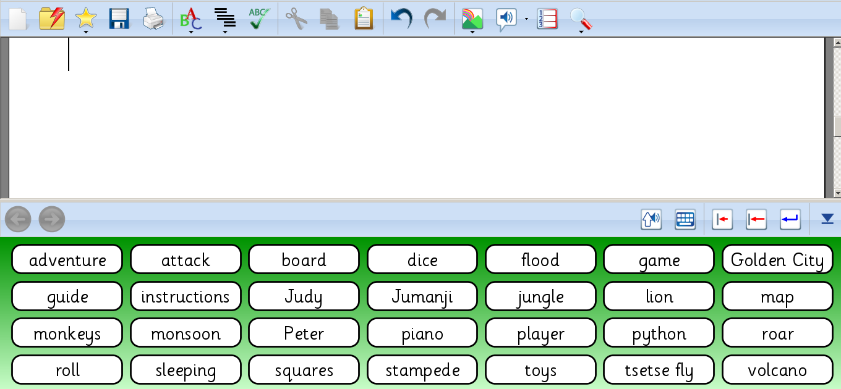This screenshot has width=841, height=389.
Task: Paste from the clipboard icon
Action: pos(364,19)
